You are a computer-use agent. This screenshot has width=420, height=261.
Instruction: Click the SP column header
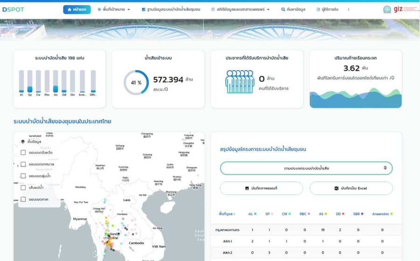pyautogui.click(x=269, y=214)
